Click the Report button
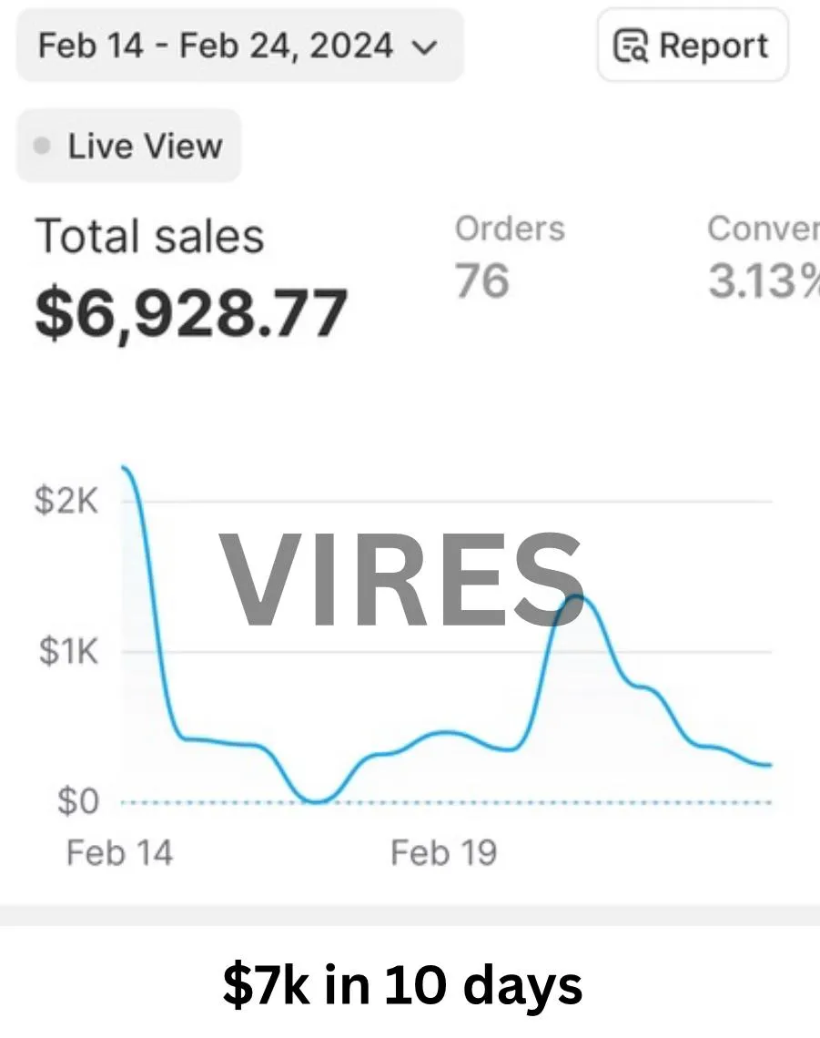 pos(693,46)
